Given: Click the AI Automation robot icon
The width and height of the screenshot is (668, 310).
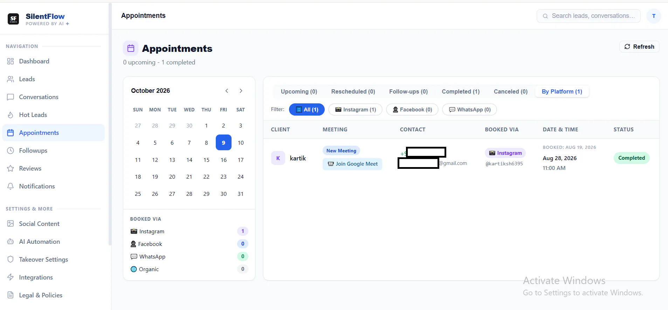Looking at the screenshot, I should [11, 242].
